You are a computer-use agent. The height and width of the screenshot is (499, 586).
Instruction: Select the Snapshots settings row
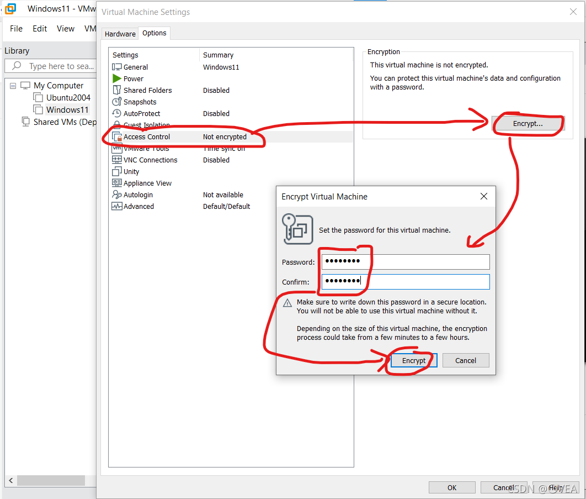point(231,102)
